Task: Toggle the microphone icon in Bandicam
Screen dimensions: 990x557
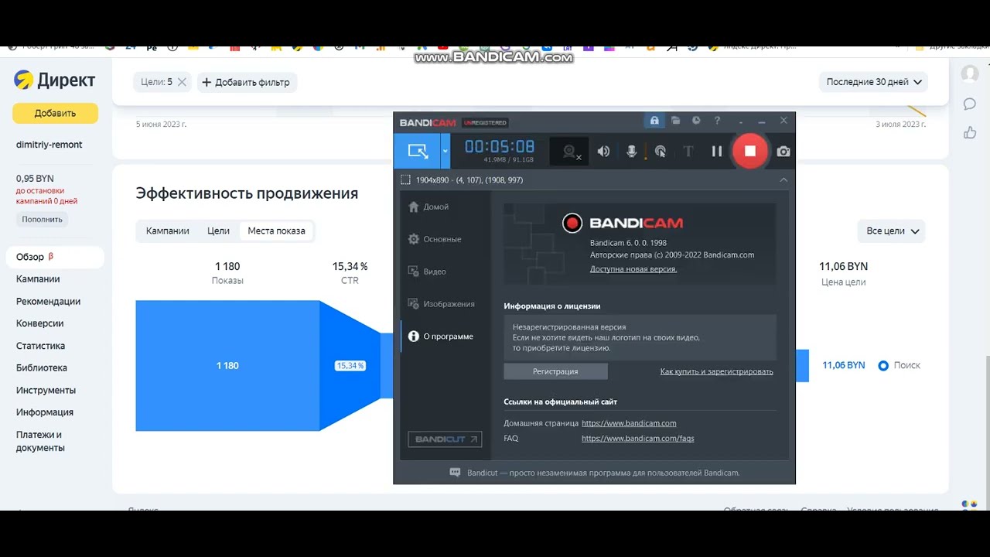Action: click(632, 152)
